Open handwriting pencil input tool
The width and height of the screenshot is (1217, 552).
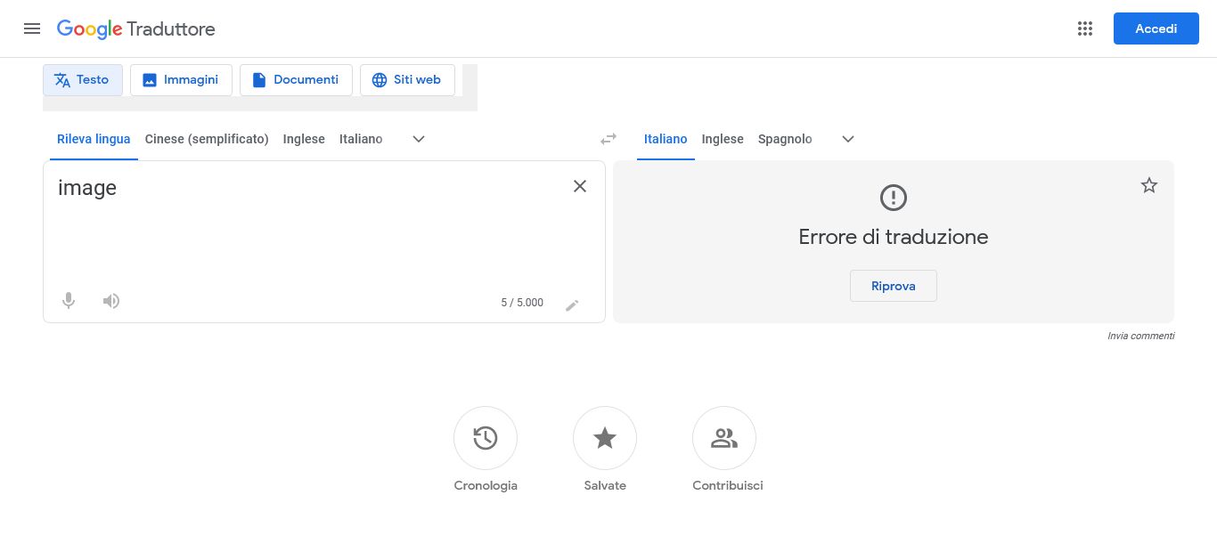click(x=572, y=305)
